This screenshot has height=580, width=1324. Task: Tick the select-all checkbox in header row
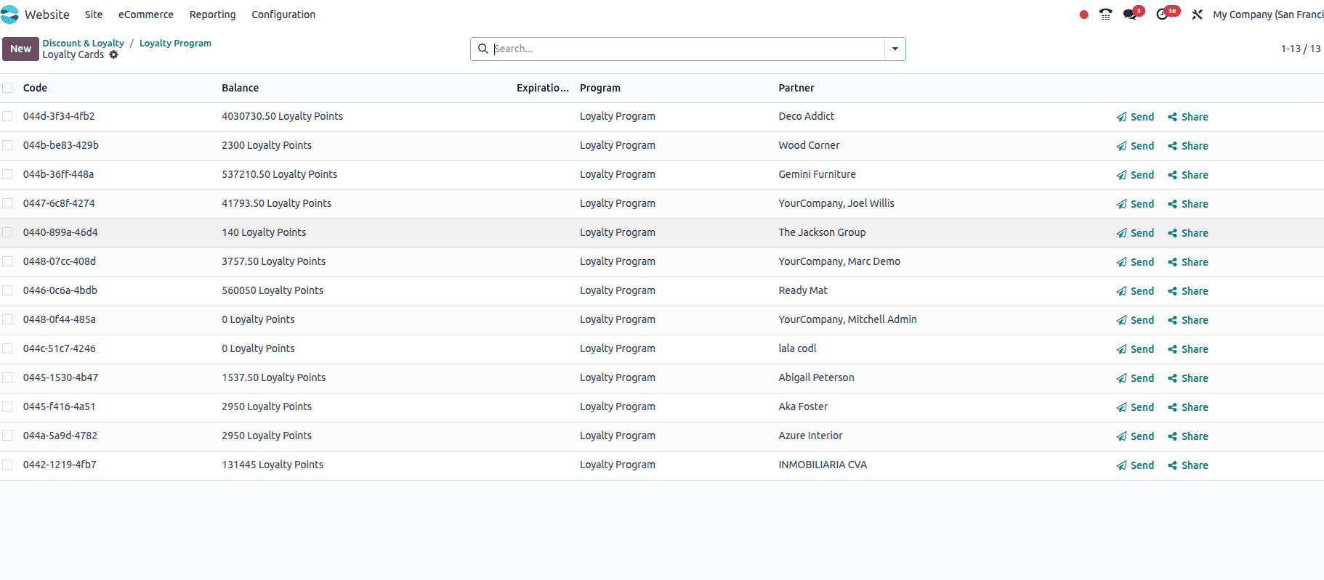[7, 88]
